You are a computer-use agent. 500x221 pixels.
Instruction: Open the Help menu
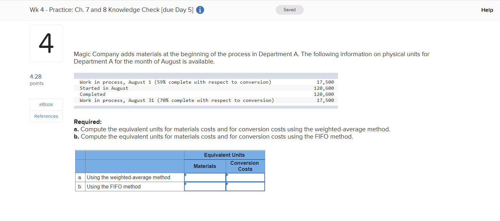(487, 10)
